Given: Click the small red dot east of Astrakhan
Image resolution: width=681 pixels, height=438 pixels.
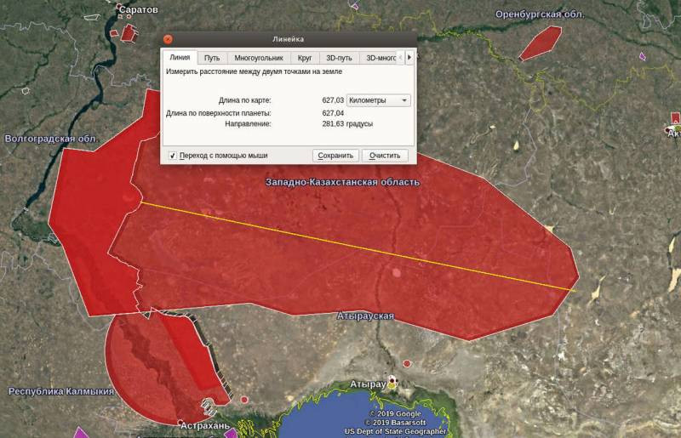Looking at the screenshot, I should [x=244, y=399].
